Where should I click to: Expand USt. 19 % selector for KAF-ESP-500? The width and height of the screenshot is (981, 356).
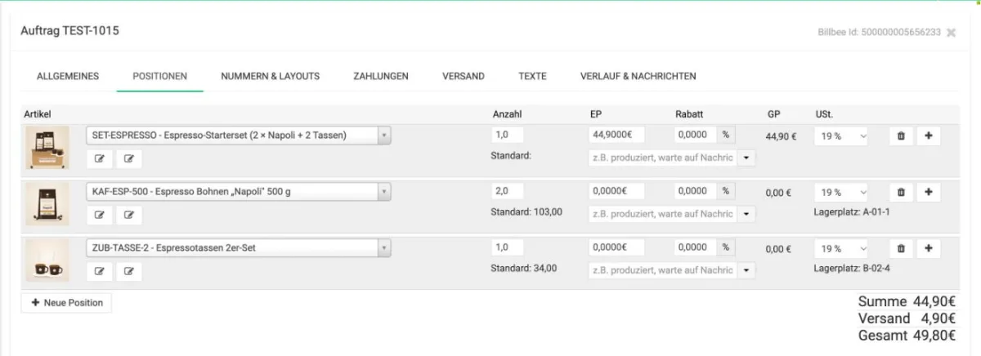840,193
